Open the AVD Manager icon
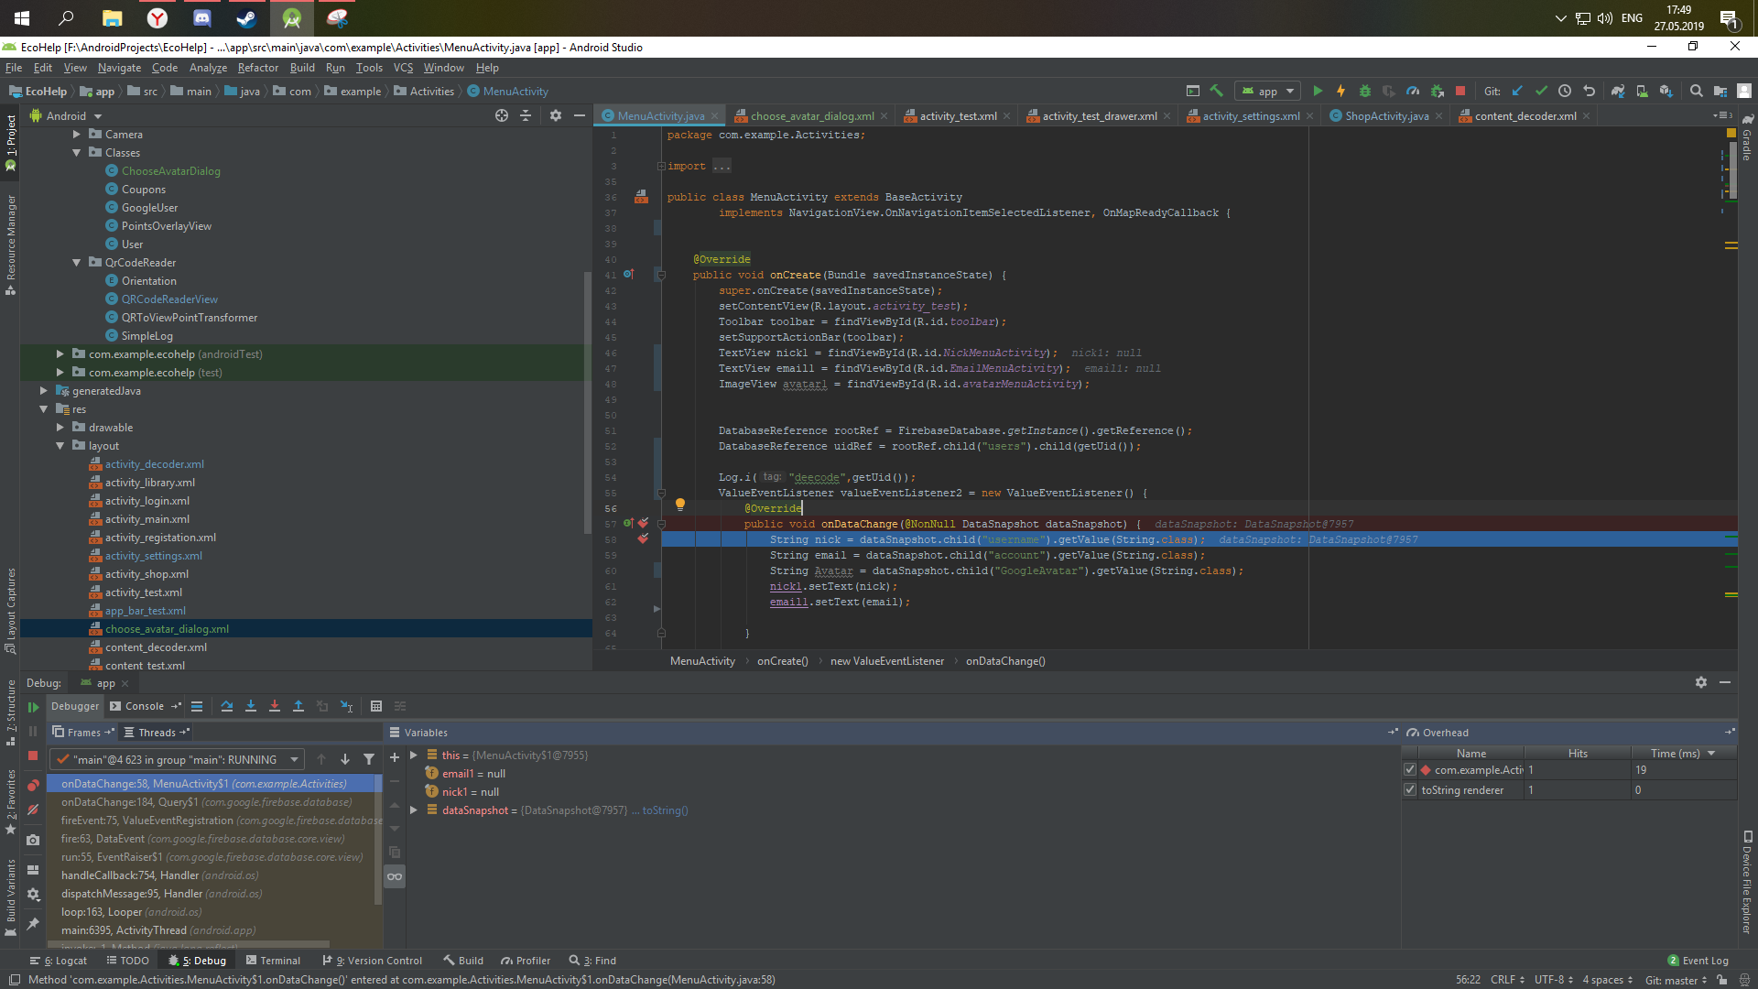This screenshot has height=989, width=1758. [x=1642, y=91]
